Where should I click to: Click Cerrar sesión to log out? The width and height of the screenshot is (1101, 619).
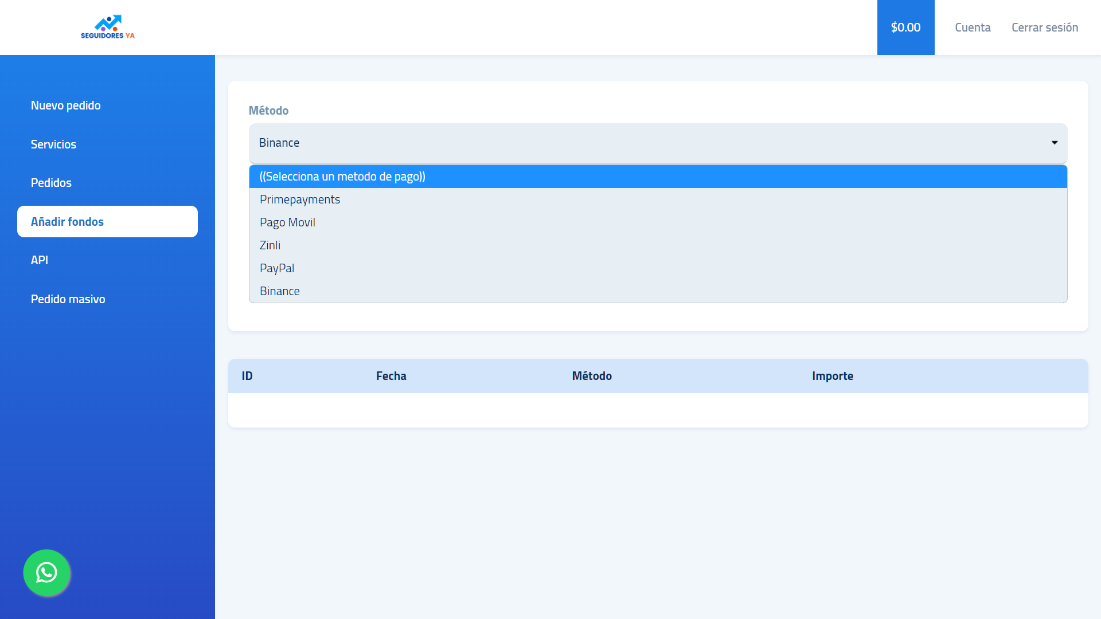[x=1045, y=28]
